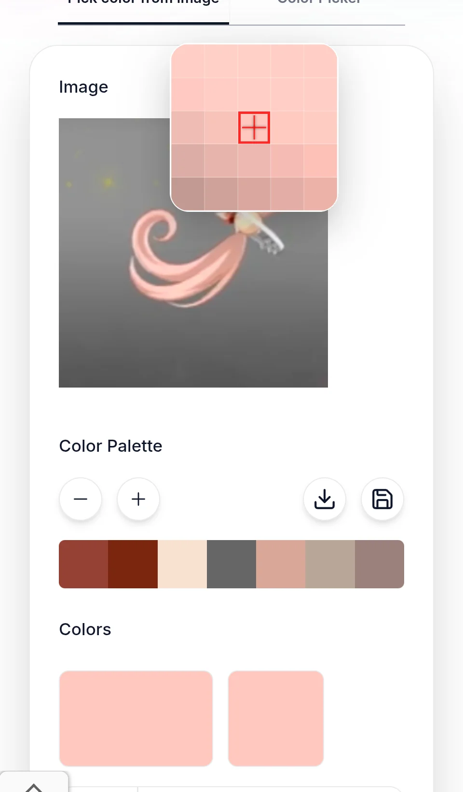
Task: Remove a color with the minus button
Action: (x=81, y=499)
